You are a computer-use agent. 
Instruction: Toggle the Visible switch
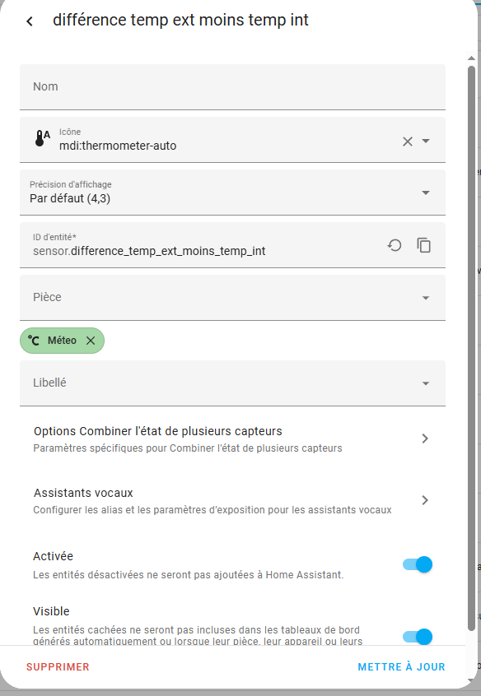pyautogui.click(x=418, y=637)
